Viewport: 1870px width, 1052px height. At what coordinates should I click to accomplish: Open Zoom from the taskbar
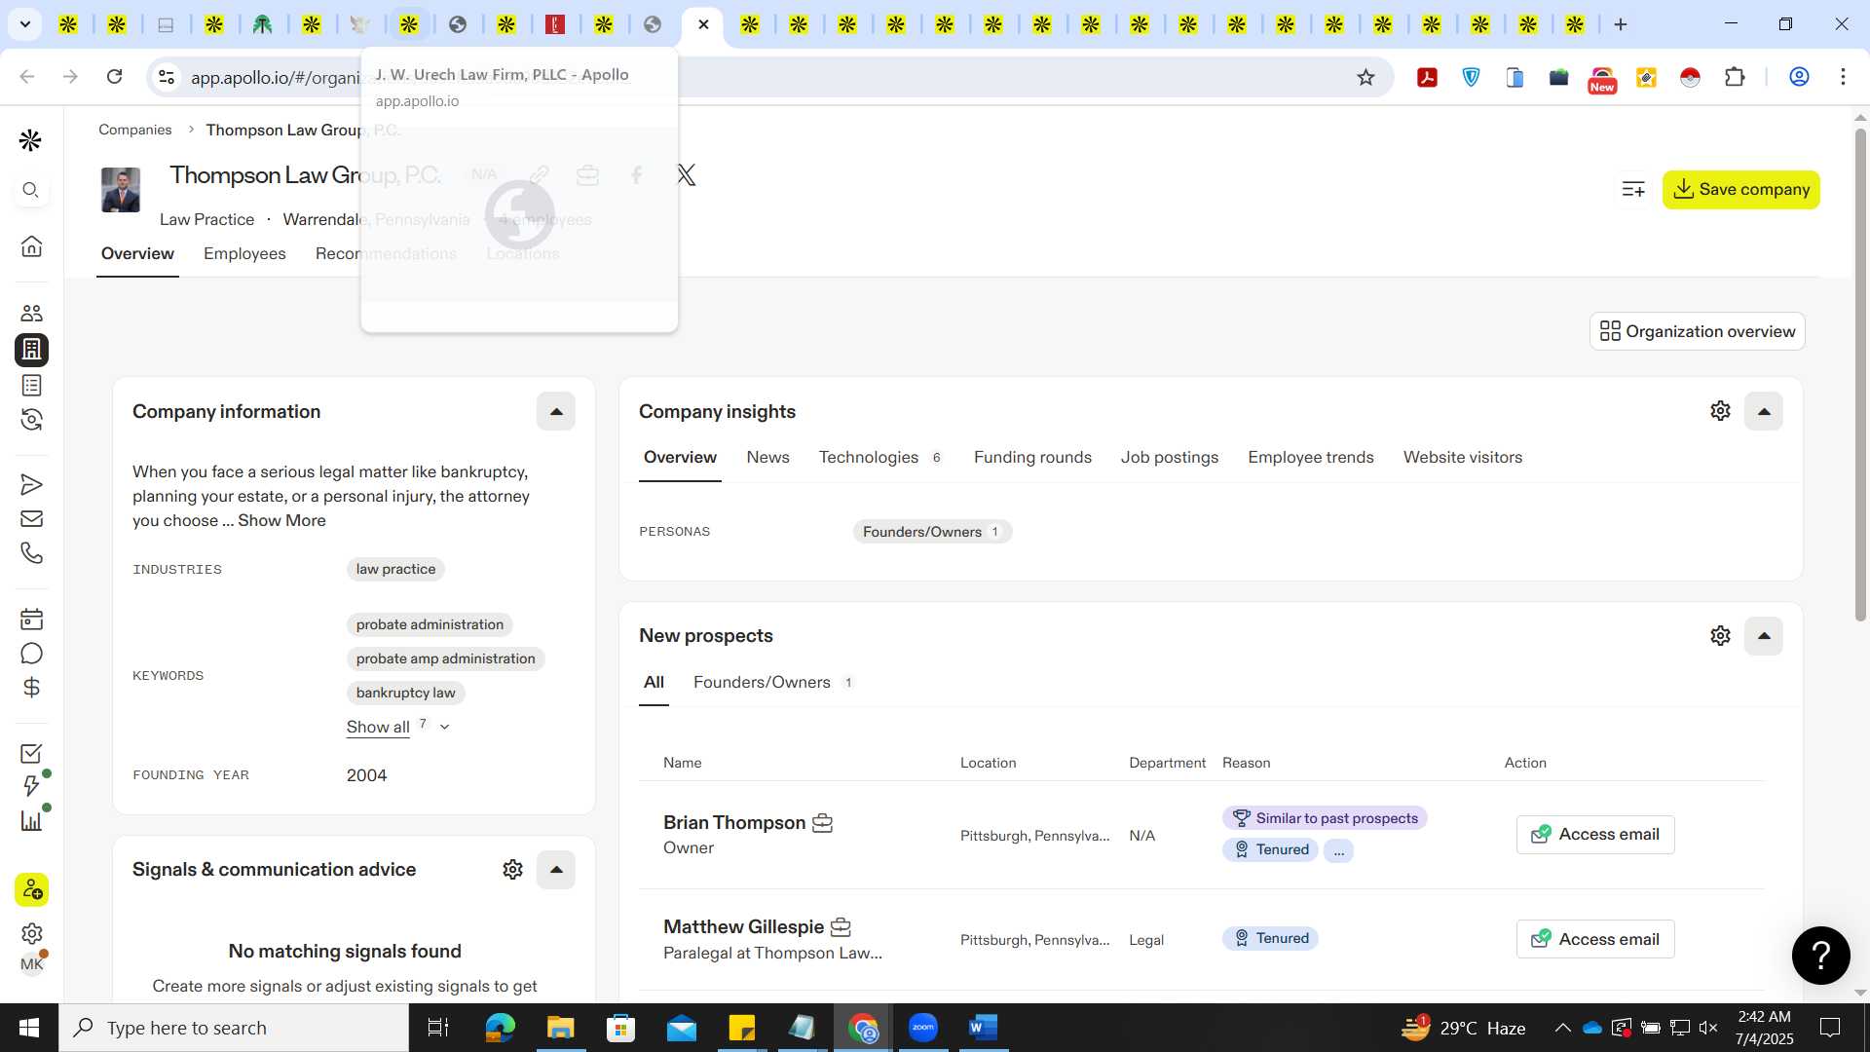click(x=922, y=1028)
